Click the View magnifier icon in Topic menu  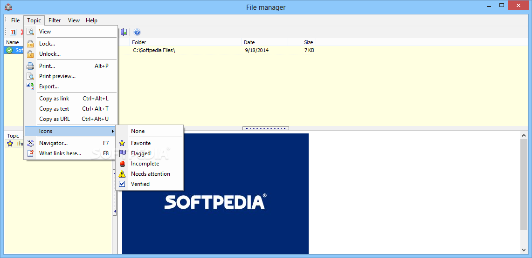coord(30,32)
